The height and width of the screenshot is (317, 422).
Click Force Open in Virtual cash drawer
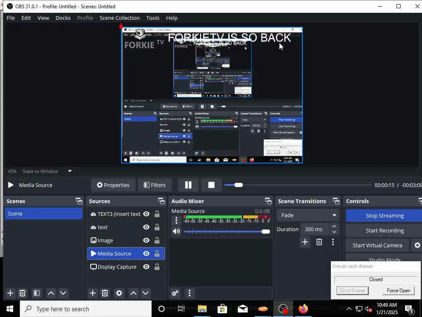point(399,290)
